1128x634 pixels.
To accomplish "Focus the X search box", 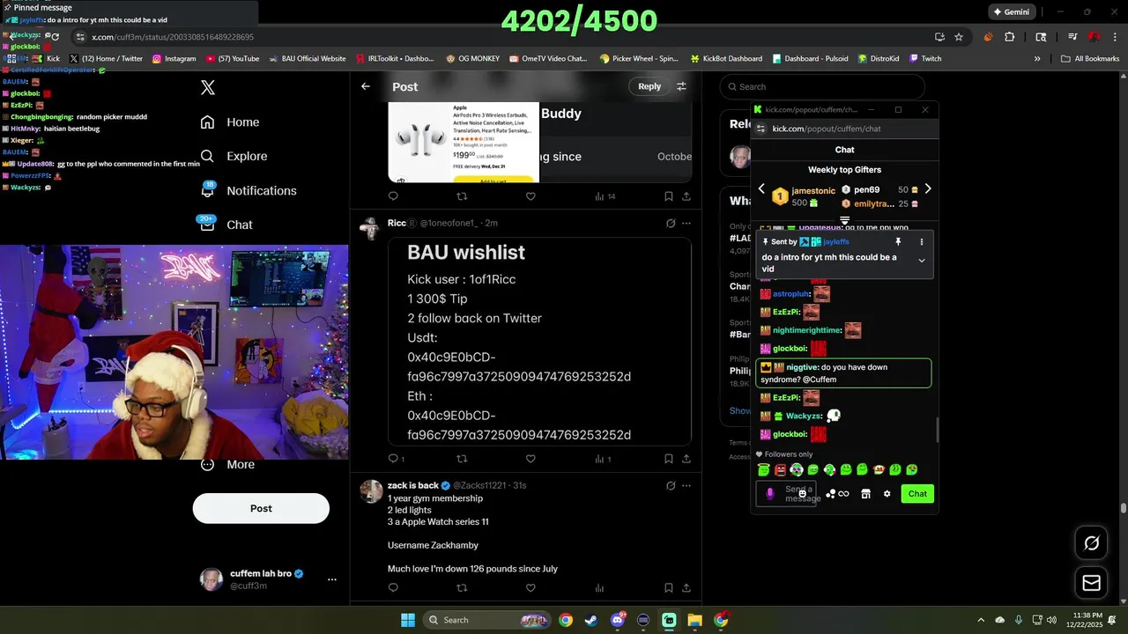I will pos(822,86).
